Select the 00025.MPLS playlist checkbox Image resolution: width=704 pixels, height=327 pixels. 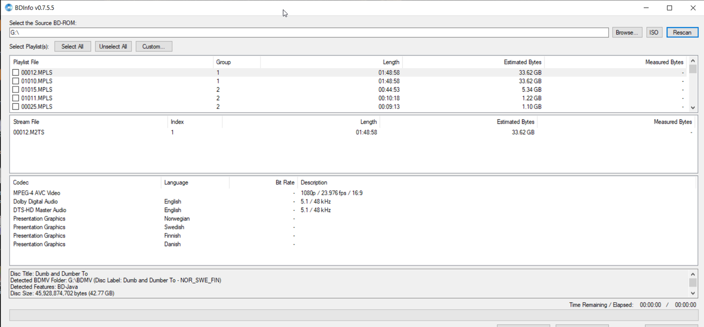point(16,107)
